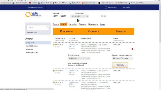The width and height of the screenshot is (161, 90).
Task: Click green status icon of invoice №681147300
Action: pyautogui.click(x=54, y=70)
